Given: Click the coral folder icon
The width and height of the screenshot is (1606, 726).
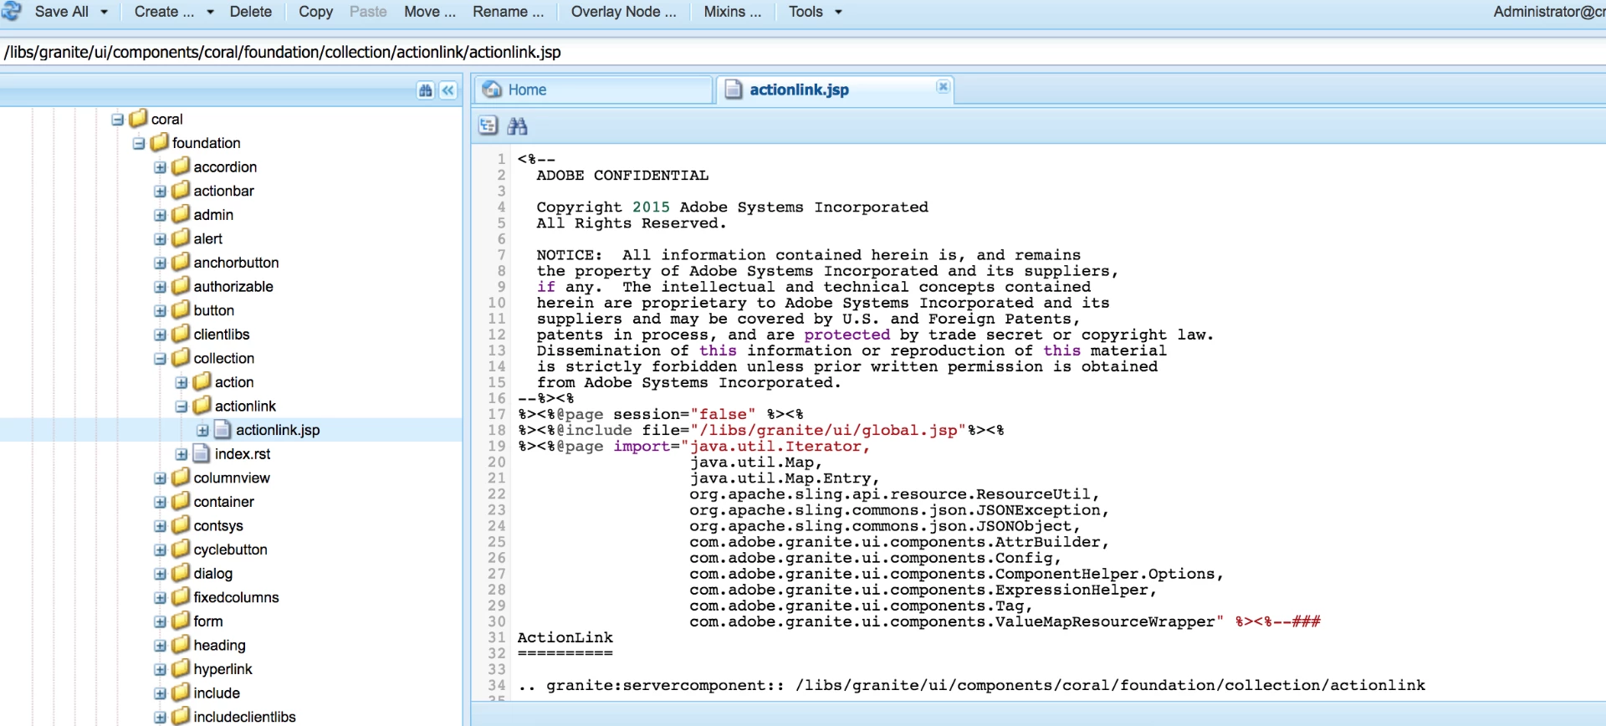Looking at the screenshot, I should [x=139, y=119].
